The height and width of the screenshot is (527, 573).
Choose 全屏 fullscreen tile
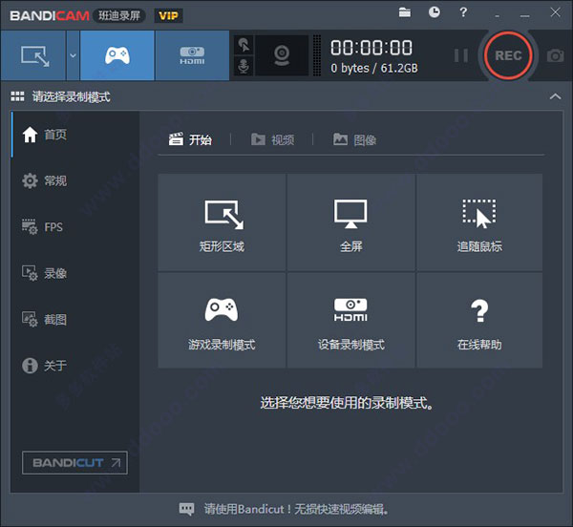point(350,222)
